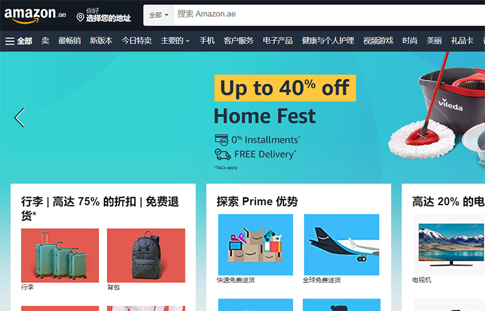Open the 全部 search category dropdown
The width and height of the screenshot is (485, 311).
point(159,15)
